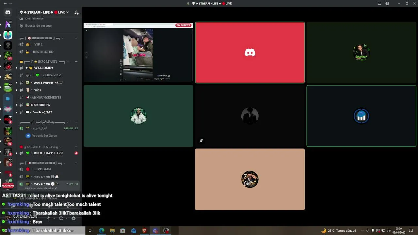Click the NOUVEAU unread indicator badge
Viewport: 418px width, 235px height.
point(8,185)
